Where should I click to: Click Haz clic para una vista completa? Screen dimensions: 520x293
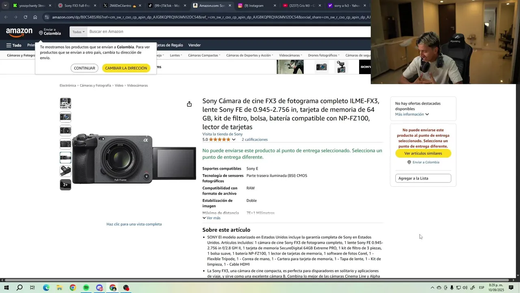point(134,224)
